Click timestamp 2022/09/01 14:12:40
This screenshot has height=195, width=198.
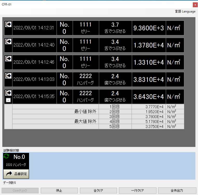(x=34, y=45)
